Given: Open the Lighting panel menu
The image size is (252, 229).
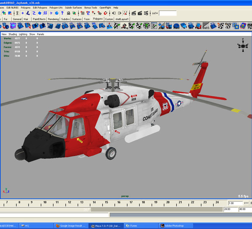Looking at the screenshot, I should [x=23, y=34].
